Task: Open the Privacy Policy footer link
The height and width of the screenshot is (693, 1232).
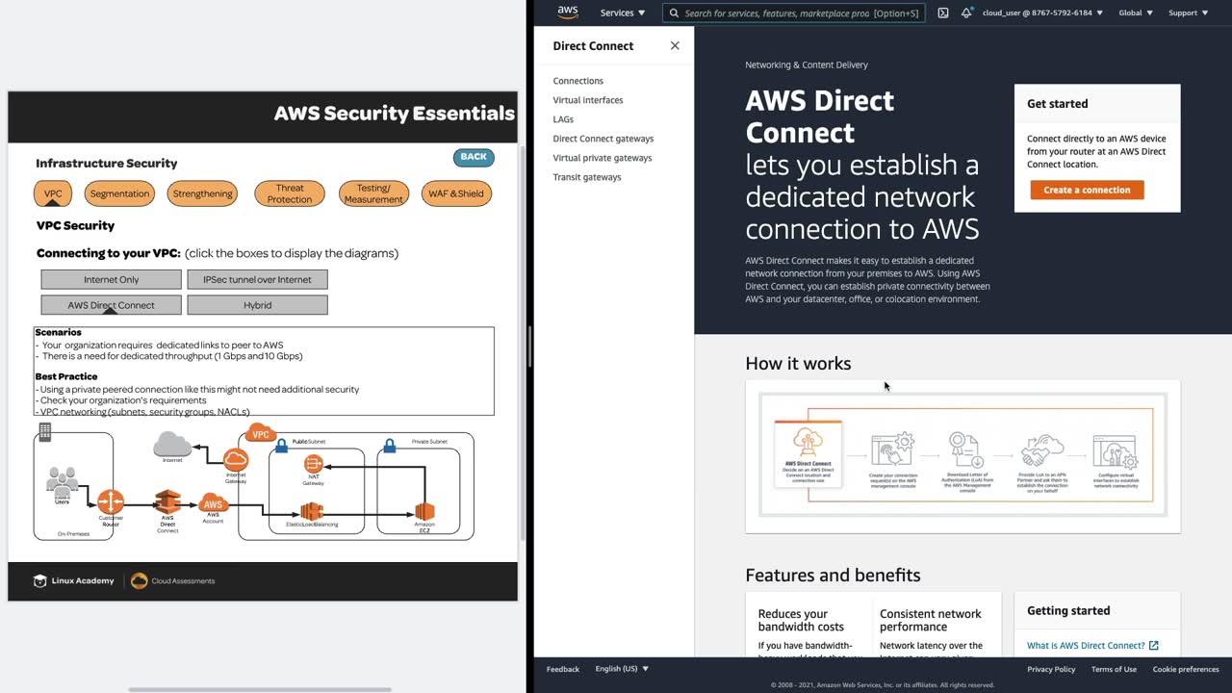Action: click(x=1051, y=669)
